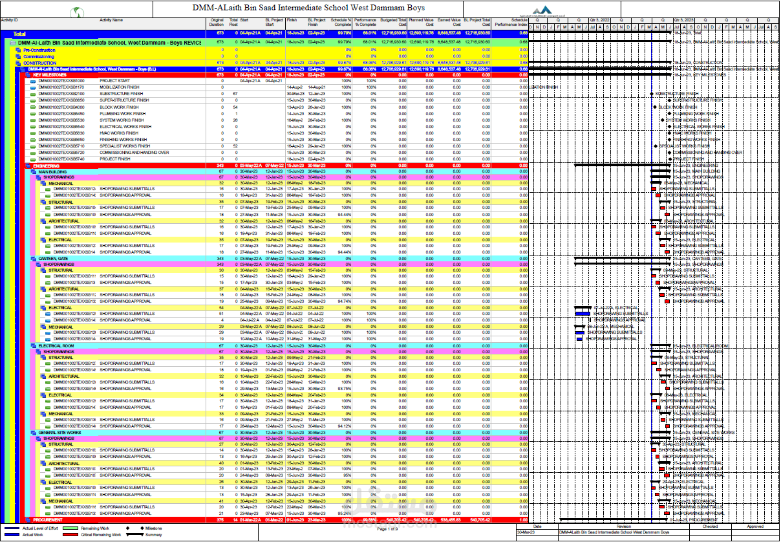This screenshot has height=542, width=781.
Task: Select the Schedule % Complete column header
Action: pyautogui.click(x=342, y=23)
